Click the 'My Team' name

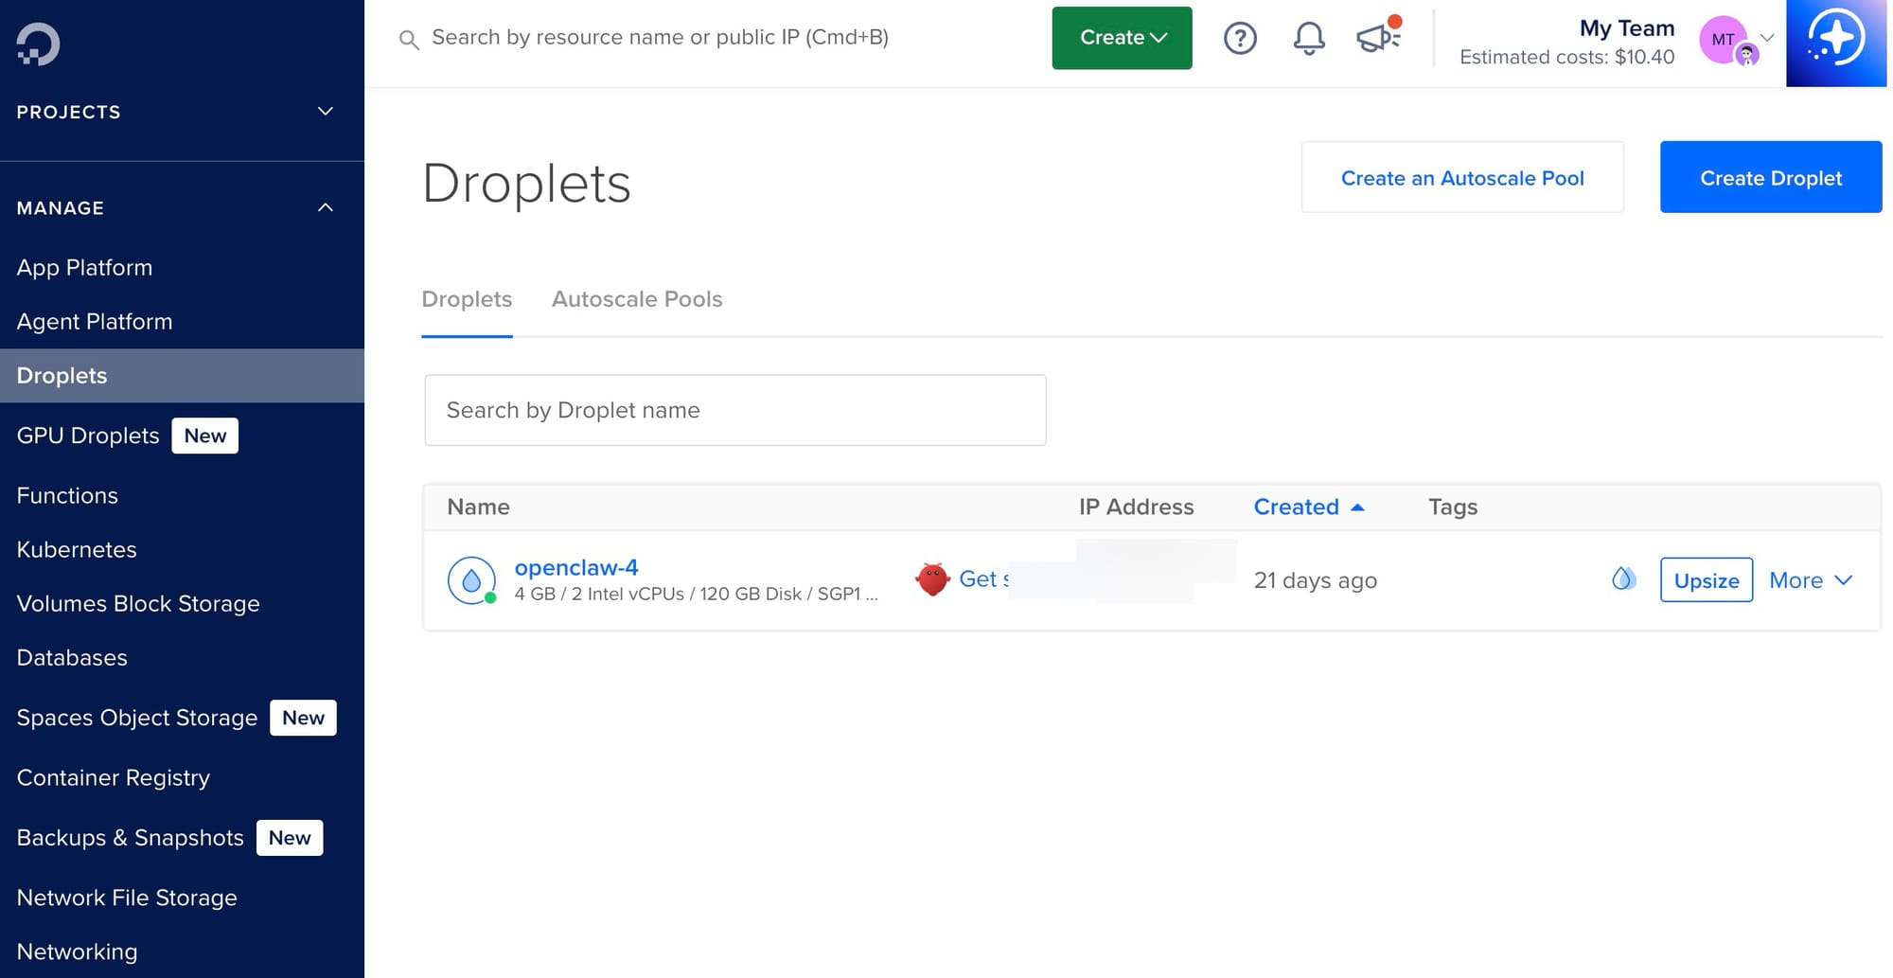(x=1627, y=28)
